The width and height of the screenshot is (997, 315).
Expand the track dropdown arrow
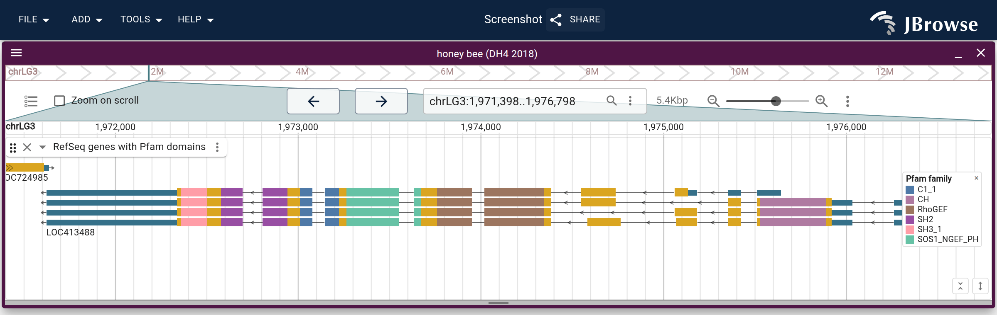pos(42,147)
